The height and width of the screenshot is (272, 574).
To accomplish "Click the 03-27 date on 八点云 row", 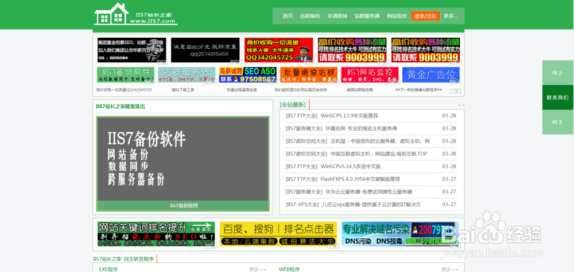I will 449,204.
